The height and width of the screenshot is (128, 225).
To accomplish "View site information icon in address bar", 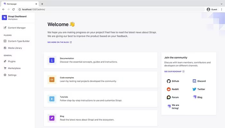I will (20, 9).
